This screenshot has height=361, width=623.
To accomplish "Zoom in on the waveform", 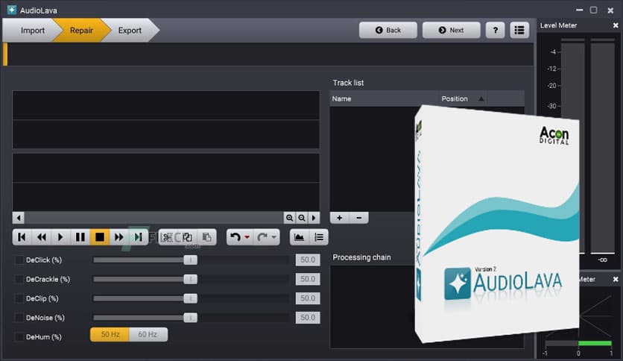I will click(290, 218).
